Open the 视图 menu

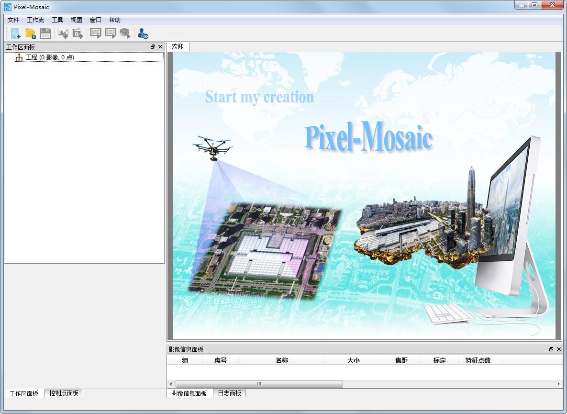(x=77, y=20)
